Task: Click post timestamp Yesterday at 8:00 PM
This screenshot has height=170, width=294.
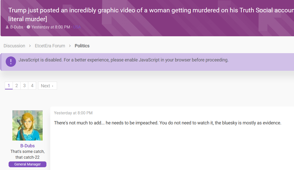Action: point(73,113)
